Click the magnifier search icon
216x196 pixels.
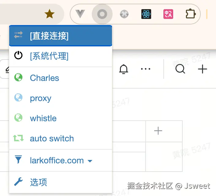180,69
